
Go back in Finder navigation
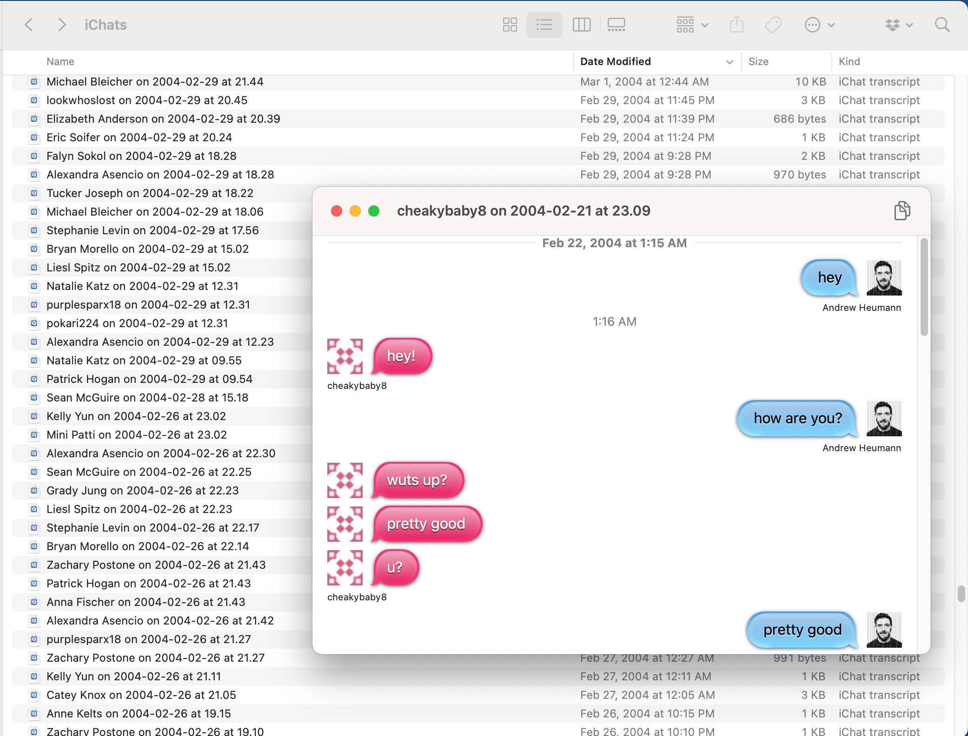tap(29, 25)
